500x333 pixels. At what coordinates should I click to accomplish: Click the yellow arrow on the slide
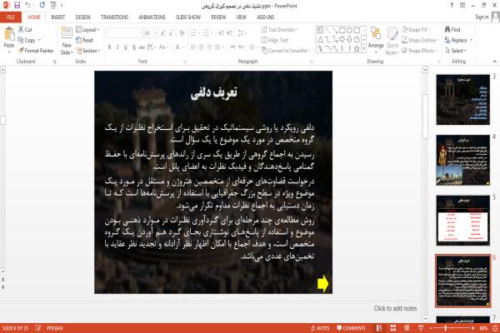(323, 283)
